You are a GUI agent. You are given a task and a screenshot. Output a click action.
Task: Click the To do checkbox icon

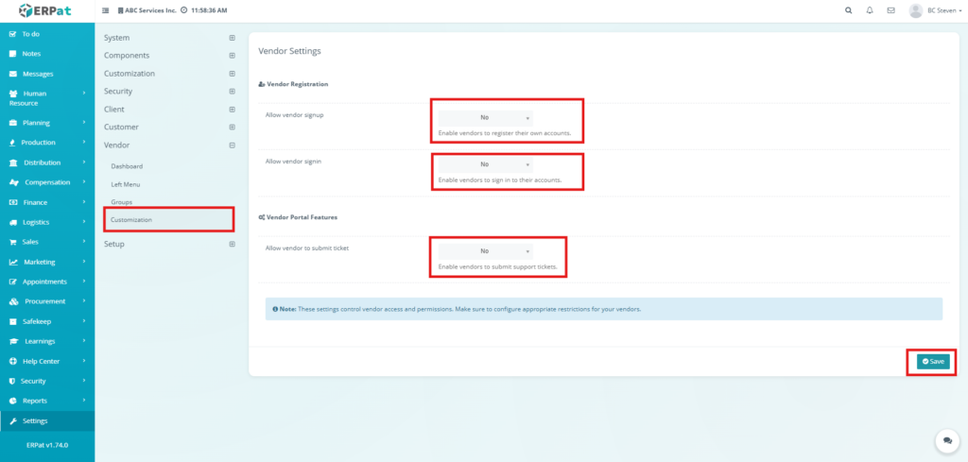[12, 34]
